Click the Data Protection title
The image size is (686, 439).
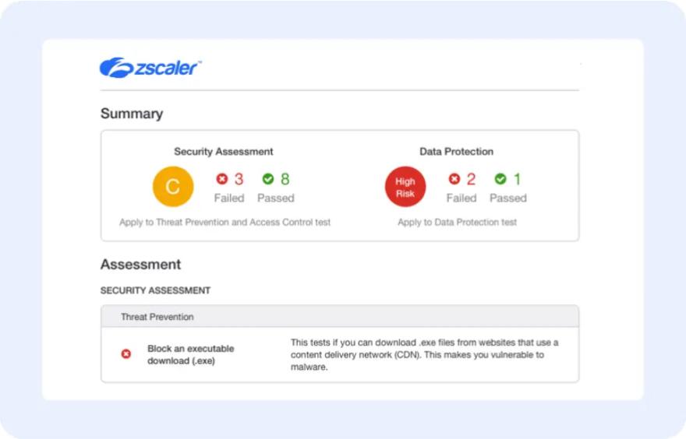click(x=456, y=152)
